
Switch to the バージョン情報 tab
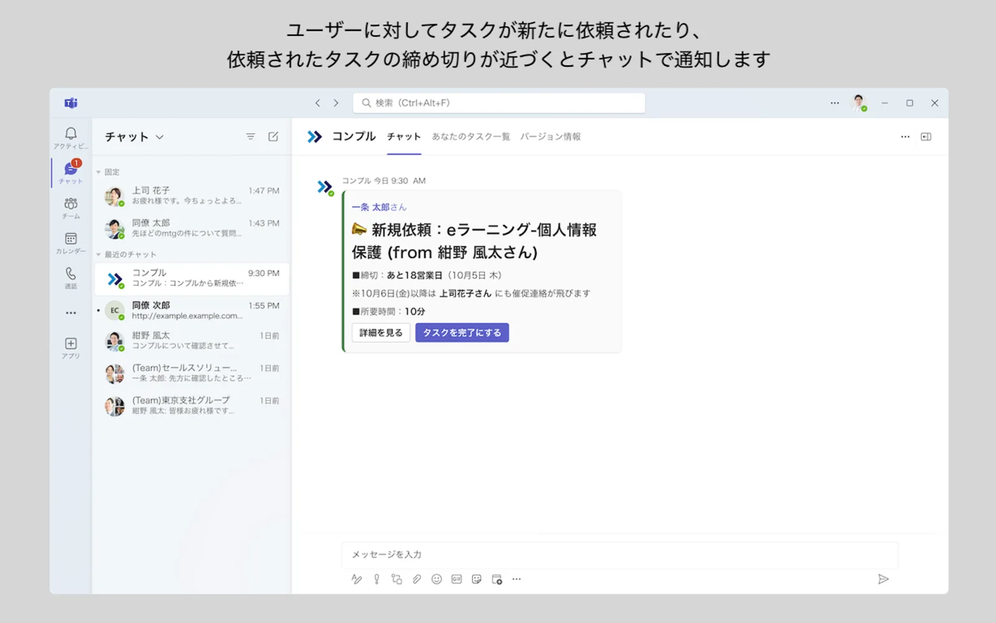click(550, 136)
